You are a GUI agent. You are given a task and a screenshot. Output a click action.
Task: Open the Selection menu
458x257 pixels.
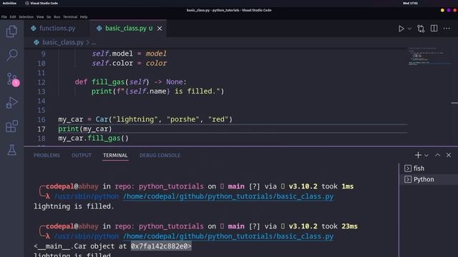click(26, 17)
